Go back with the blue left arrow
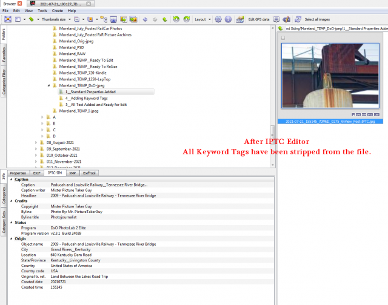The height and width of the screenshot is (305, 388). tap(145, 19)
